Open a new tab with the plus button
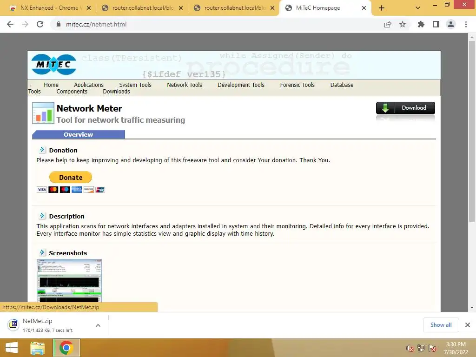 pyautogui.click(x=382, y=8)
